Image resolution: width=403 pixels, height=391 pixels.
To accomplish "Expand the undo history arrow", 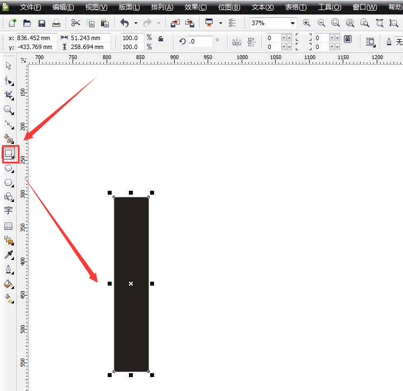I will click(x=136, y=23).
